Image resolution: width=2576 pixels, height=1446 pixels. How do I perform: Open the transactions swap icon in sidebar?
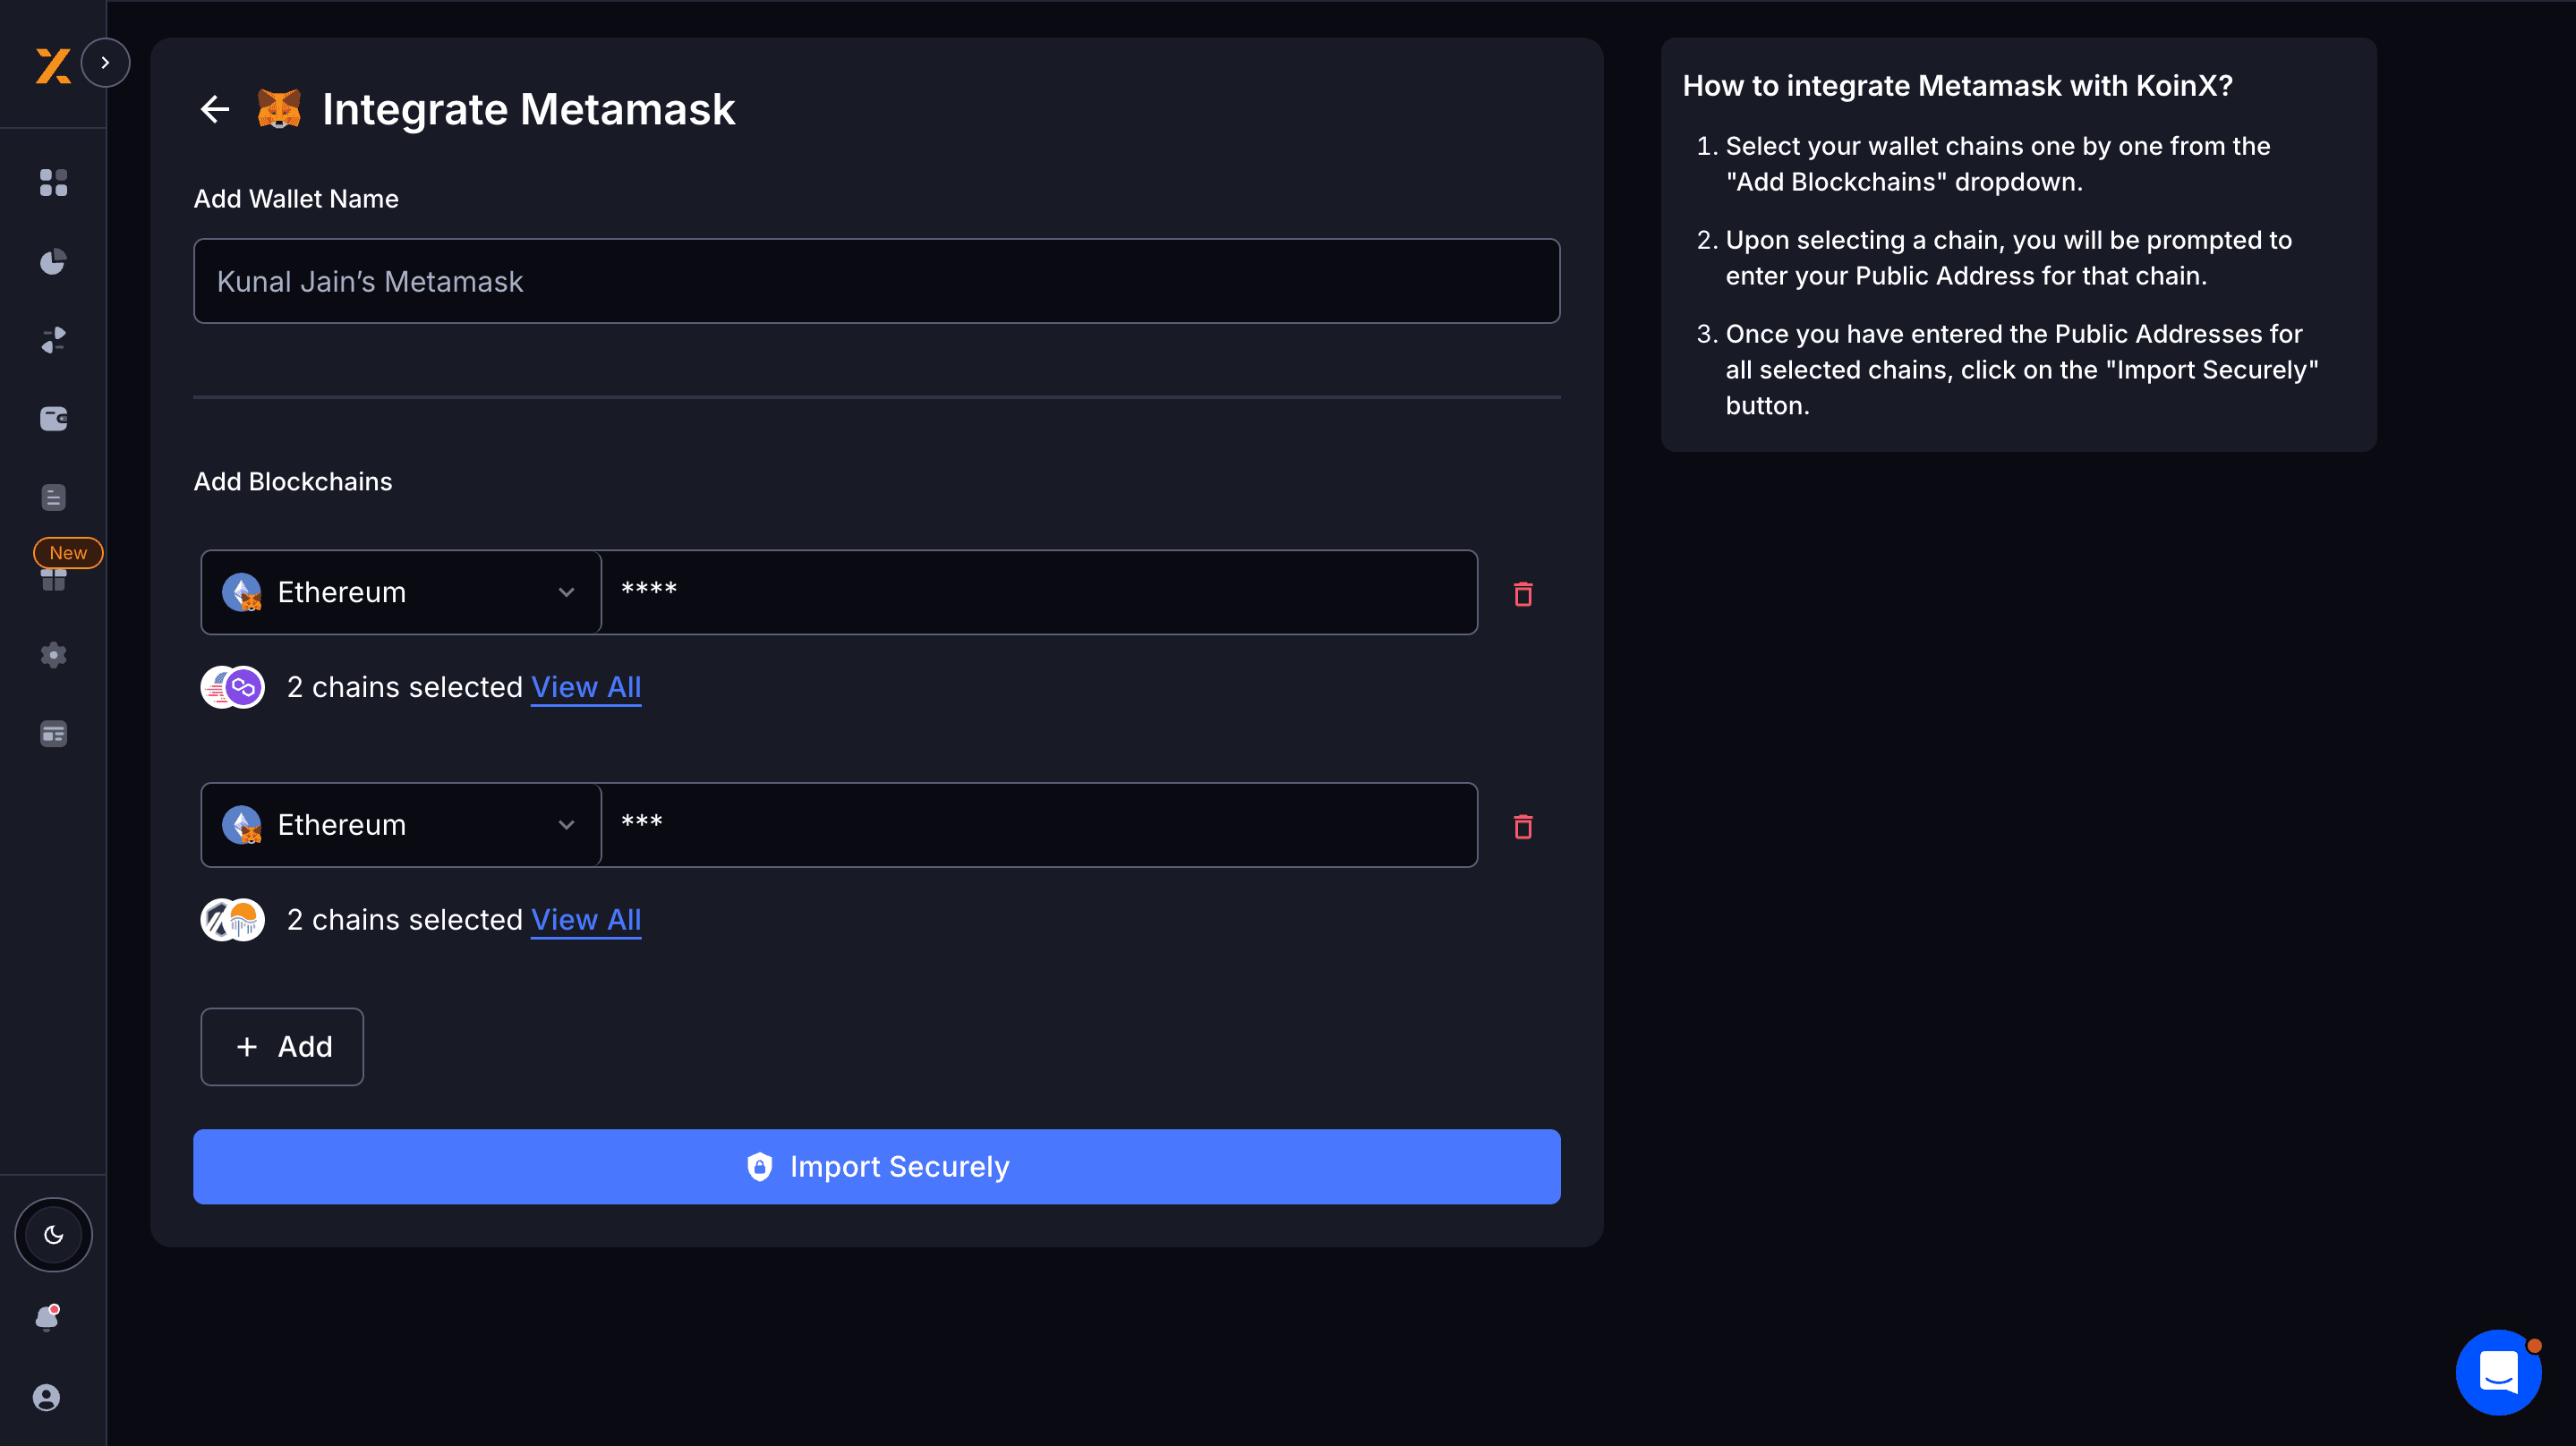53,340
